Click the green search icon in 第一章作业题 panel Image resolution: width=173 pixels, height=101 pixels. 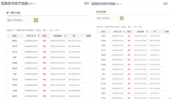click(36, 20)
